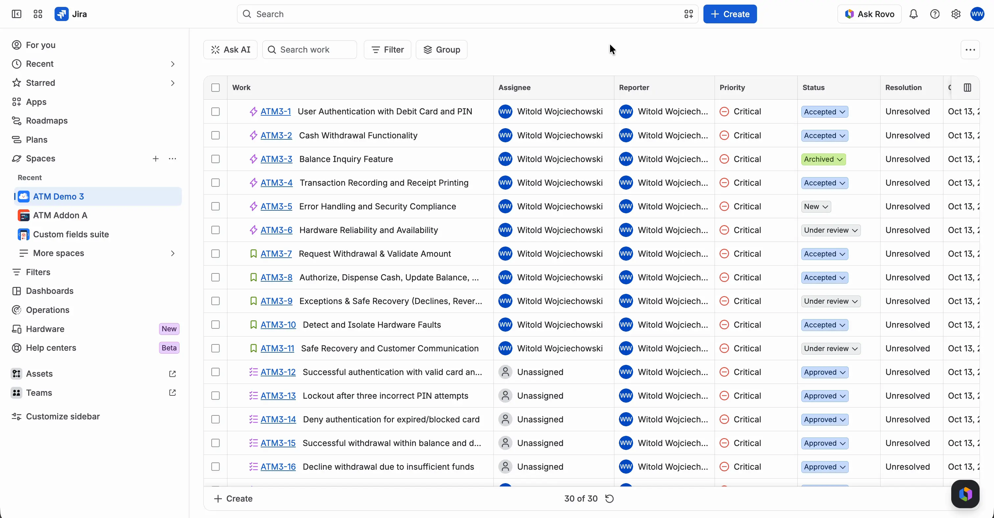Click the Search work field
This screenshot has height=518, width=994.
click(x=309, y=50)
